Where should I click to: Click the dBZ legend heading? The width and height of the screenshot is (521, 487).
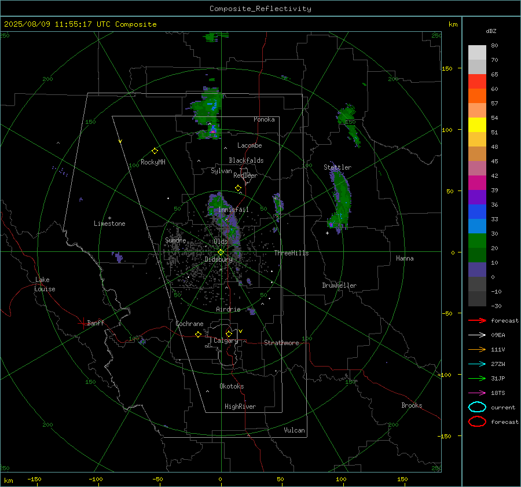tap(491, 31)
